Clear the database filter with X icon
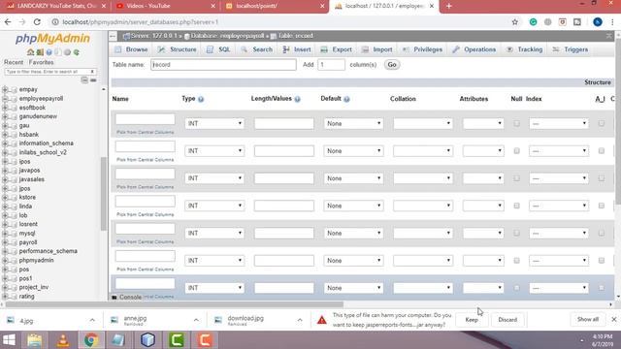This screenshot has height=349, width=621. [x=92, y=72]
